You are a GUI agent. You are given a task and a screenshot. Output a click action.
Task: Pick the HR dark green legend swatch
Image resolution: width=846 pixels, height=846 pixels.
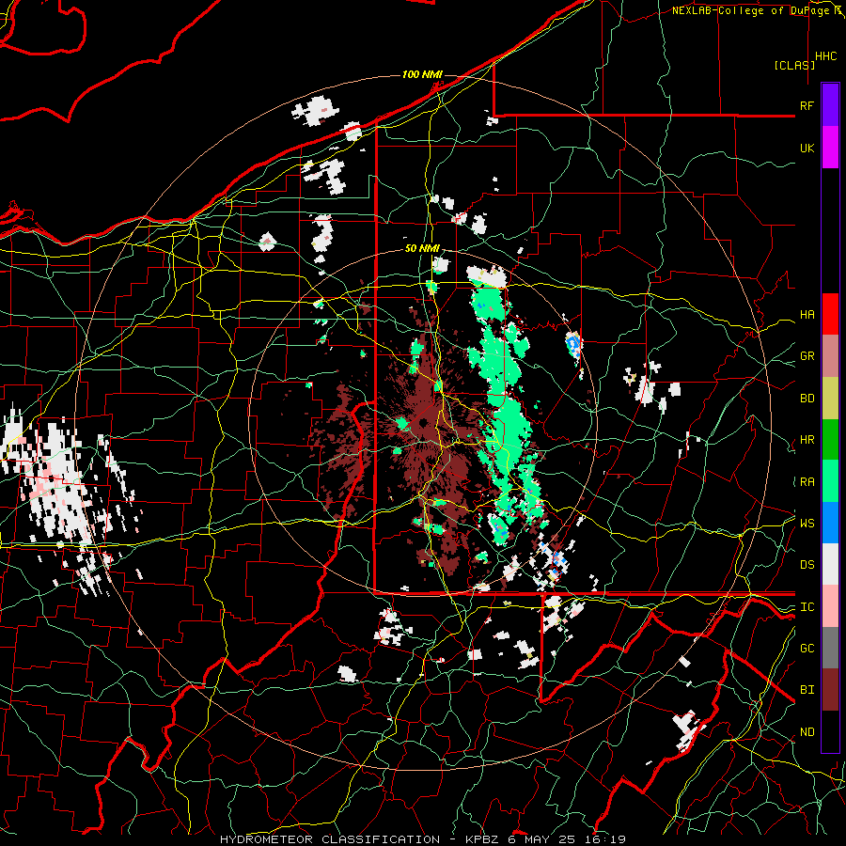[x=830, y=440]
